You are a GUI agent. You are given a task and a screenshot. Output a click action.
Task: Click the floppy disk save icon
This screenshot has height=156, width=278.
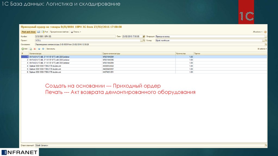[x=39, y=32]
